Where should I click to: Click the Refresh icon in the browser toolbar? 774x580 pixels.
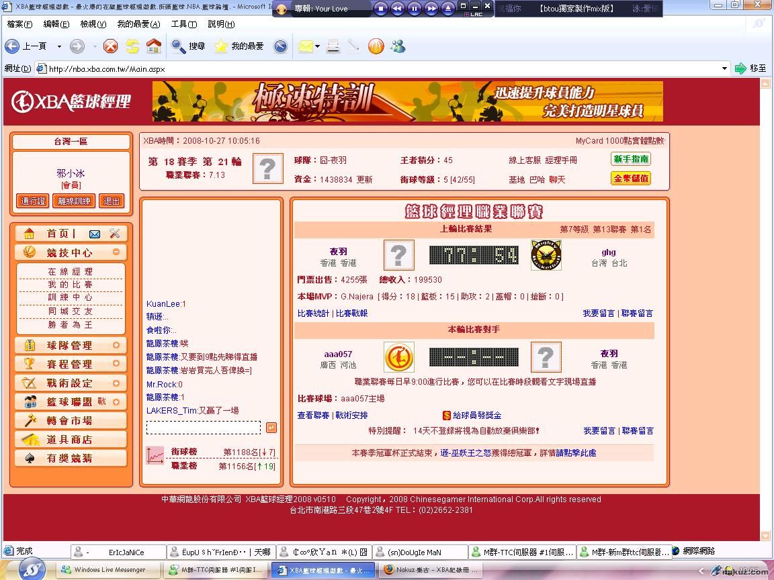click(x=132, y=46)
